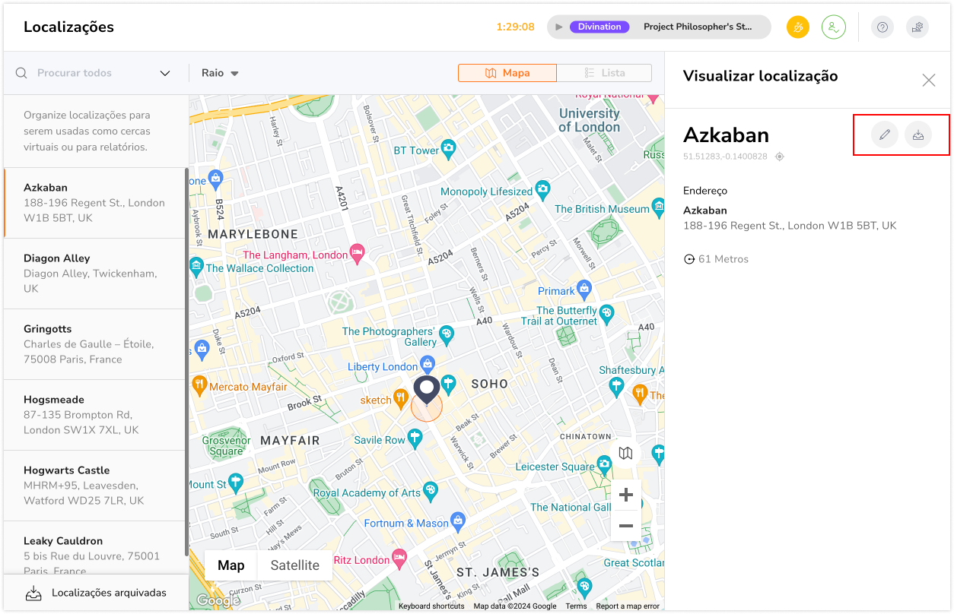954x614 pixels.
Task: Click the locations list scrollbar
Action: click(x=186, y=365)
